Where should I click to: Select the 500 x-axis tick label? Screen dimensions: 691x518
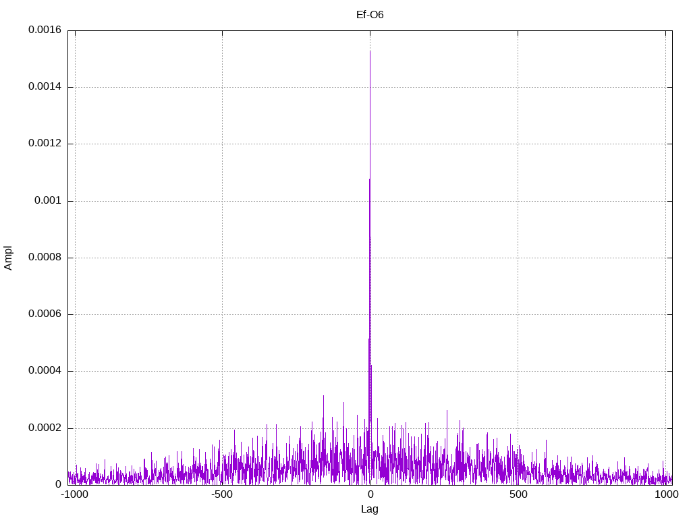pos(518,495)
